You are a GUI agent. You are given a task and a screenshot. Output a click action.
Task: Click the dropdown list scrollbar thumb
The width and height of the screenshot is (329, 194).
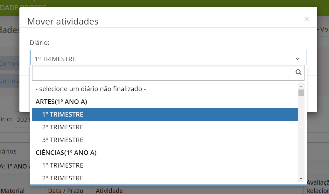301,93
